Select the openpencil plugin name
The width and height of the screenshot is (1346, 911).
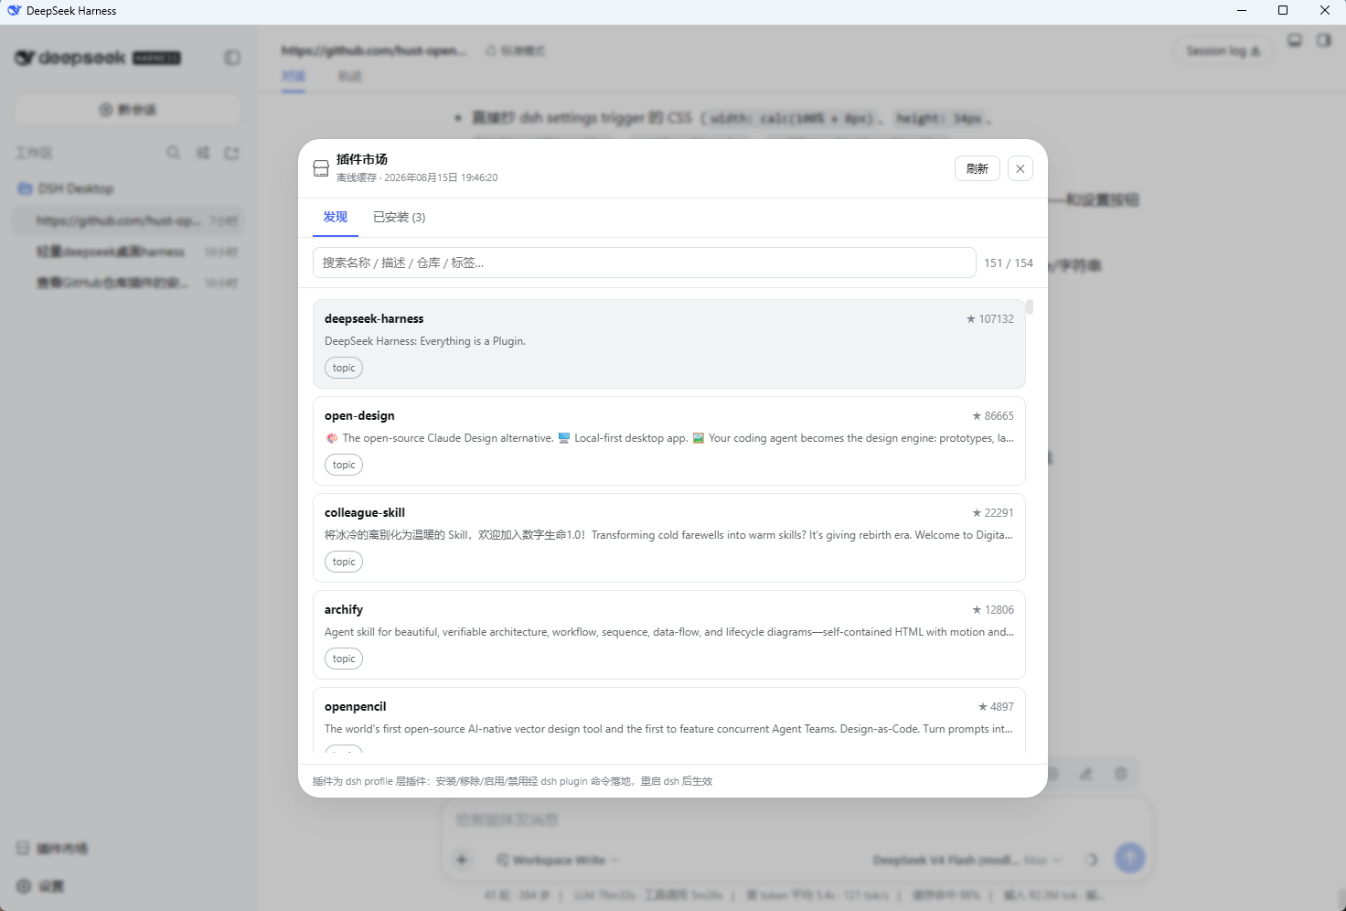pos(356,706)
